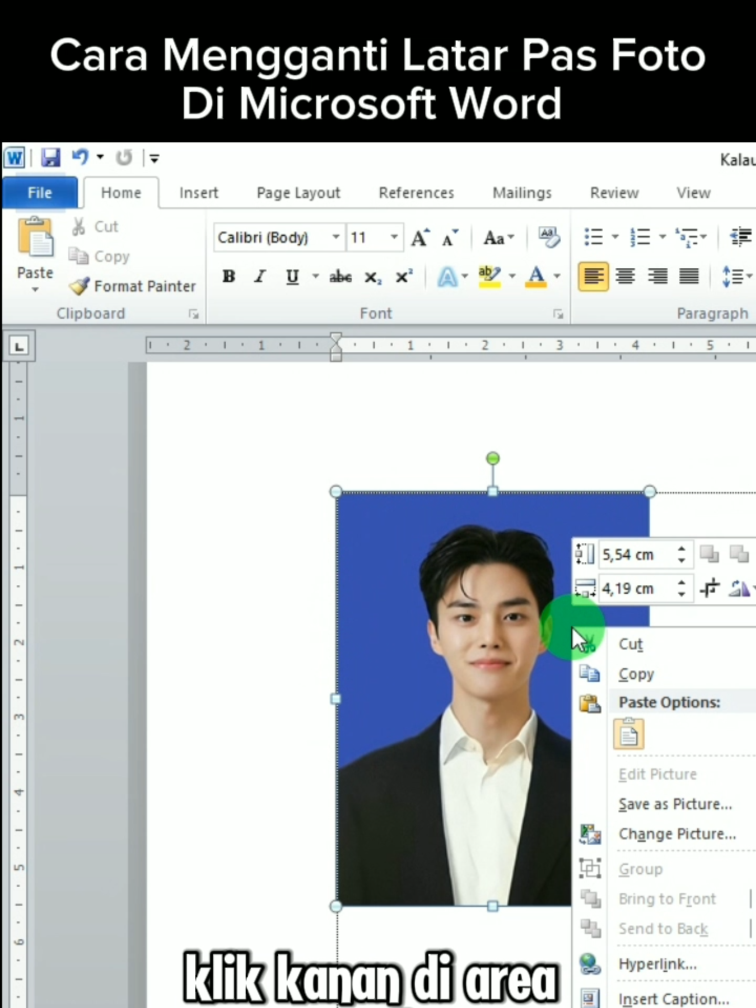Open the Change Case Aa dropdown

coord(498,238)
